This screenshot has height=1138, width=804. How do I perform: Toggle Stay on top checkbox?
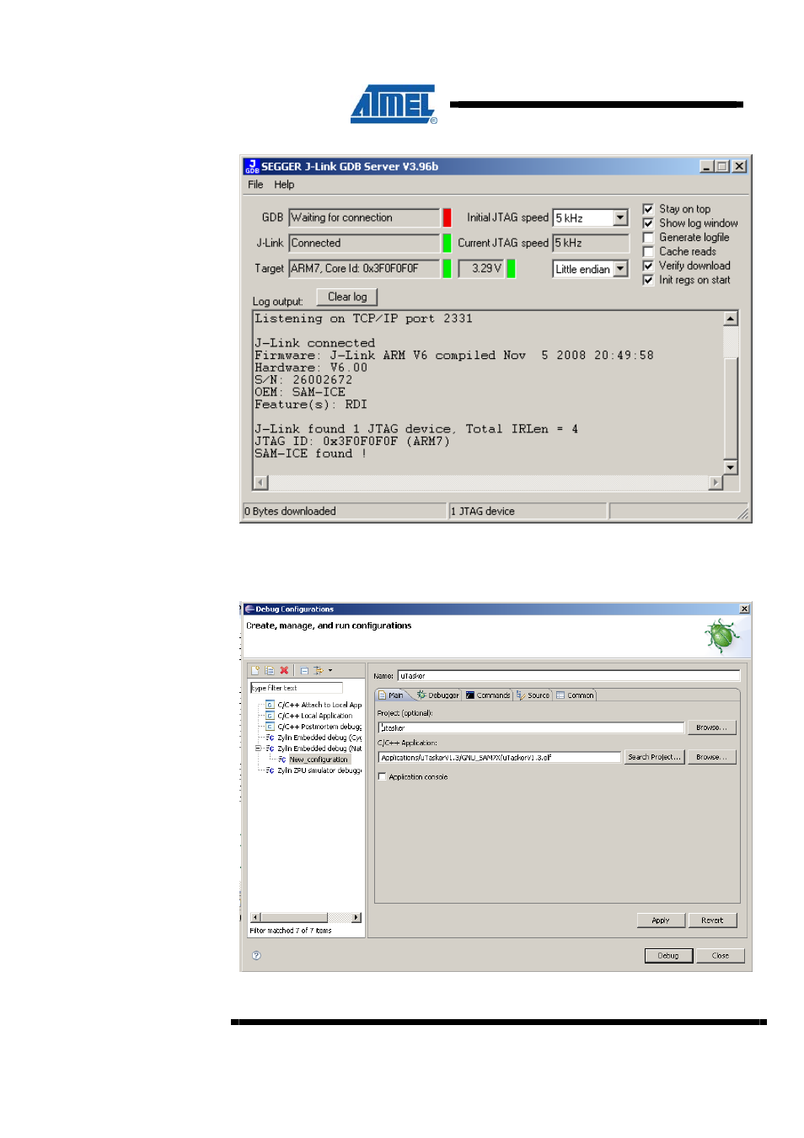pyautogui.click(x=648, y=209)
